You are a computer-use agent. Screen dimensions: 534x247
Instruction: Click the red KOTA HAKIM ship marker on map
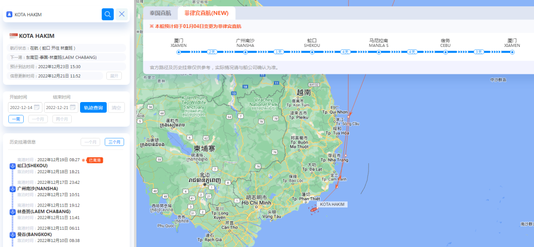tap(313, 209)
